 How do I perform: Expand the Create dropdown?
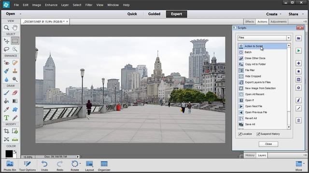[281, 14]
